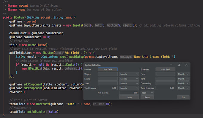
Task: Click the rowCount++ statement
Action: point(18,92)
